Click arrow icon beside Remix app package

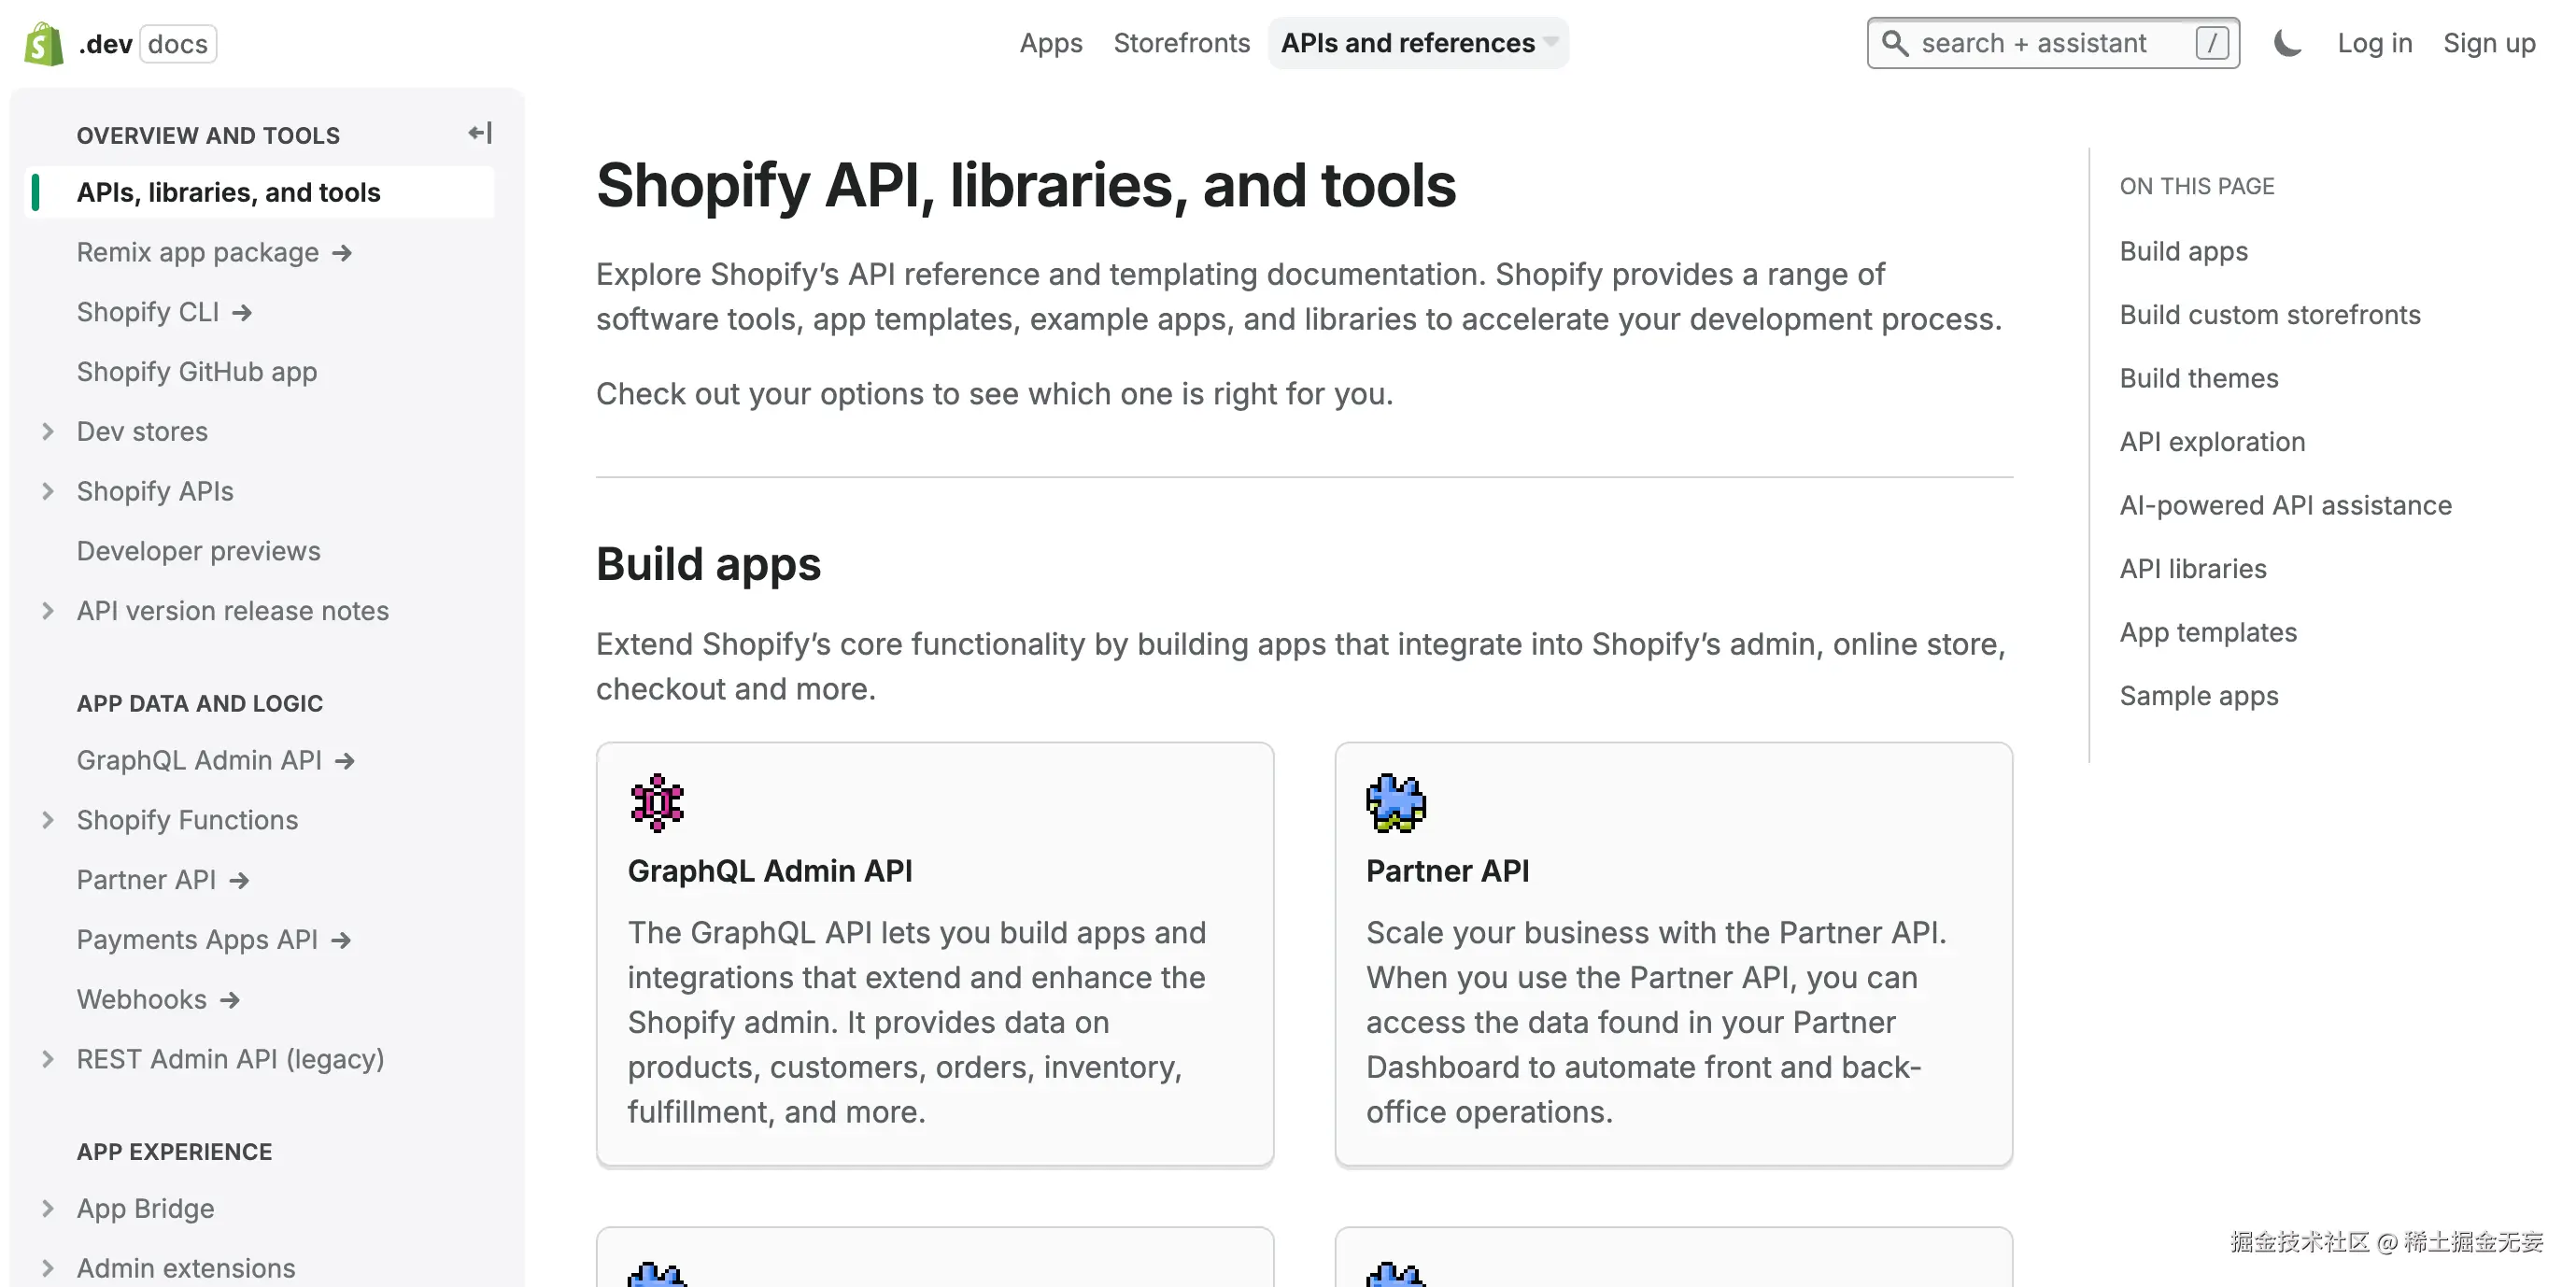pyautogui.click(x=342, y=253)
